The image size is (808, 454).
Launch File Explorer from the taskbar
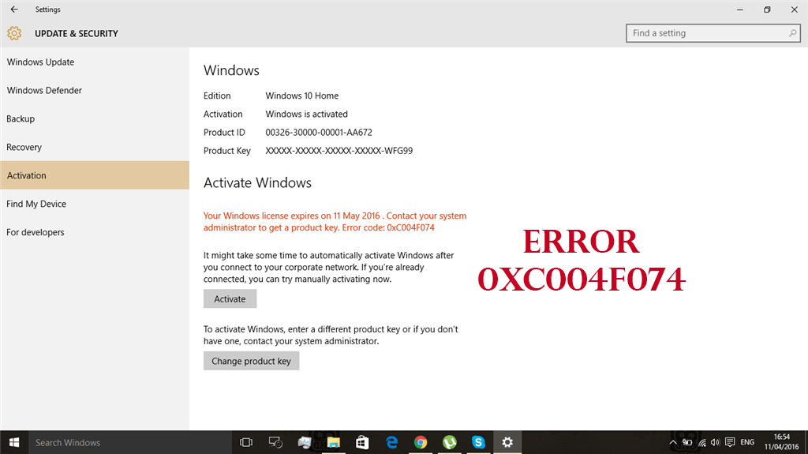(333, 442)
